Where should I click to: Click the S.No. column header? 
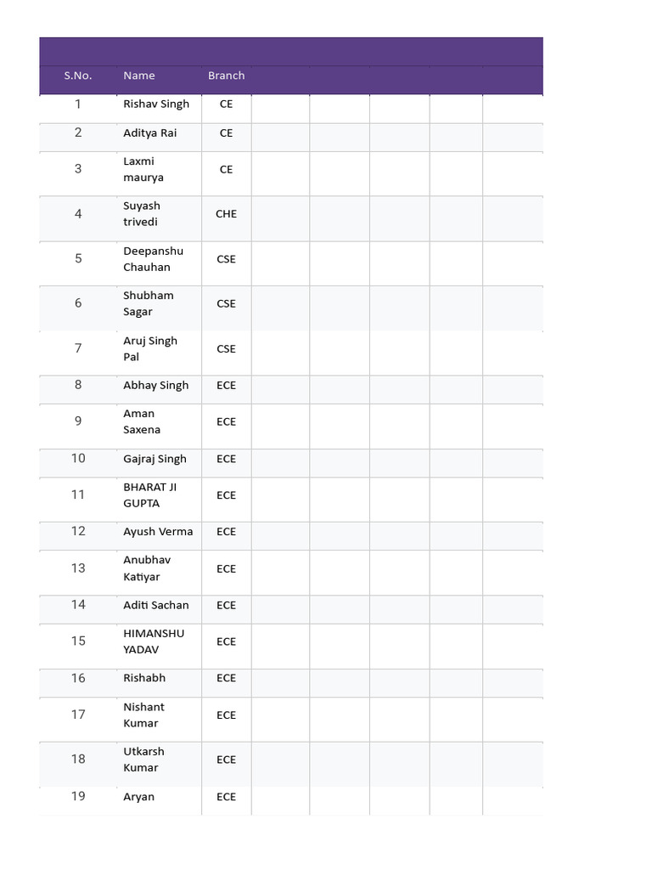pyautogui.click(x=78, y=76)
